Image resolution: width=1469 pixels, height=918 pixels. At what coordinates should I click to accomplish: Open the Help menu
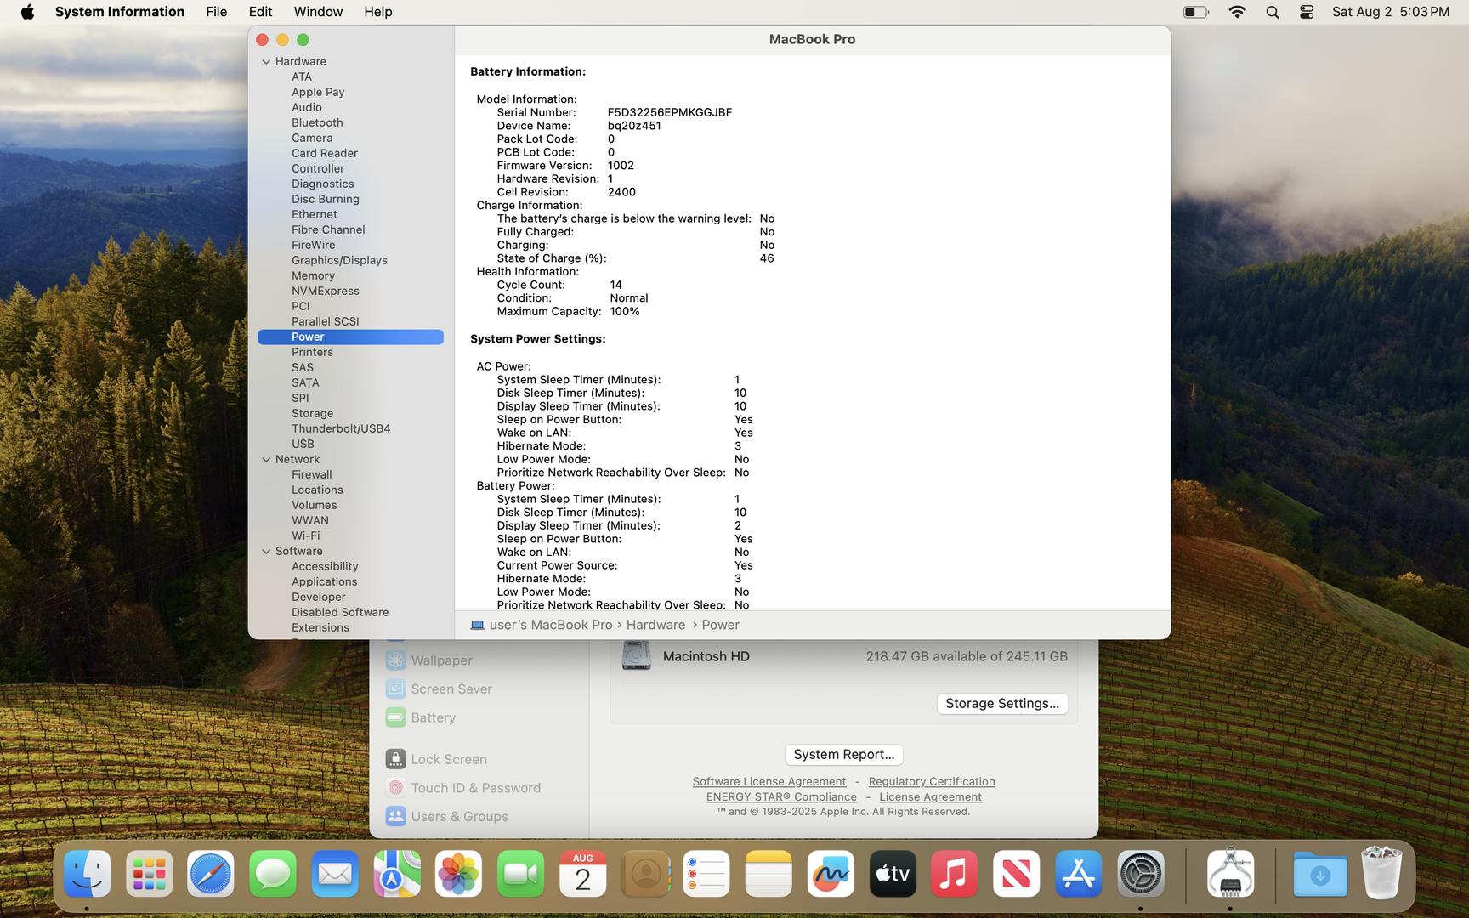point(378,12)
